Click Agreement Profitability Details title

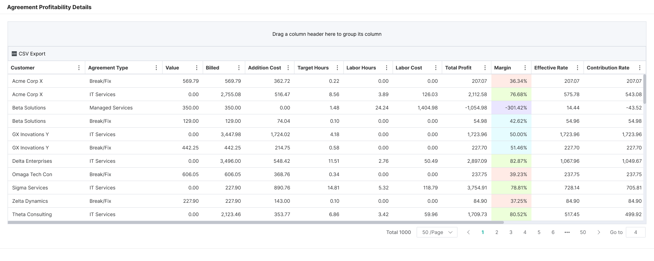click(49, 7)
